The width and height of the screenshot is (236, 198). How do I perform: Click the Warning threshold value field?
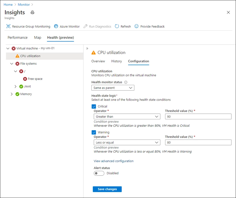198,143
